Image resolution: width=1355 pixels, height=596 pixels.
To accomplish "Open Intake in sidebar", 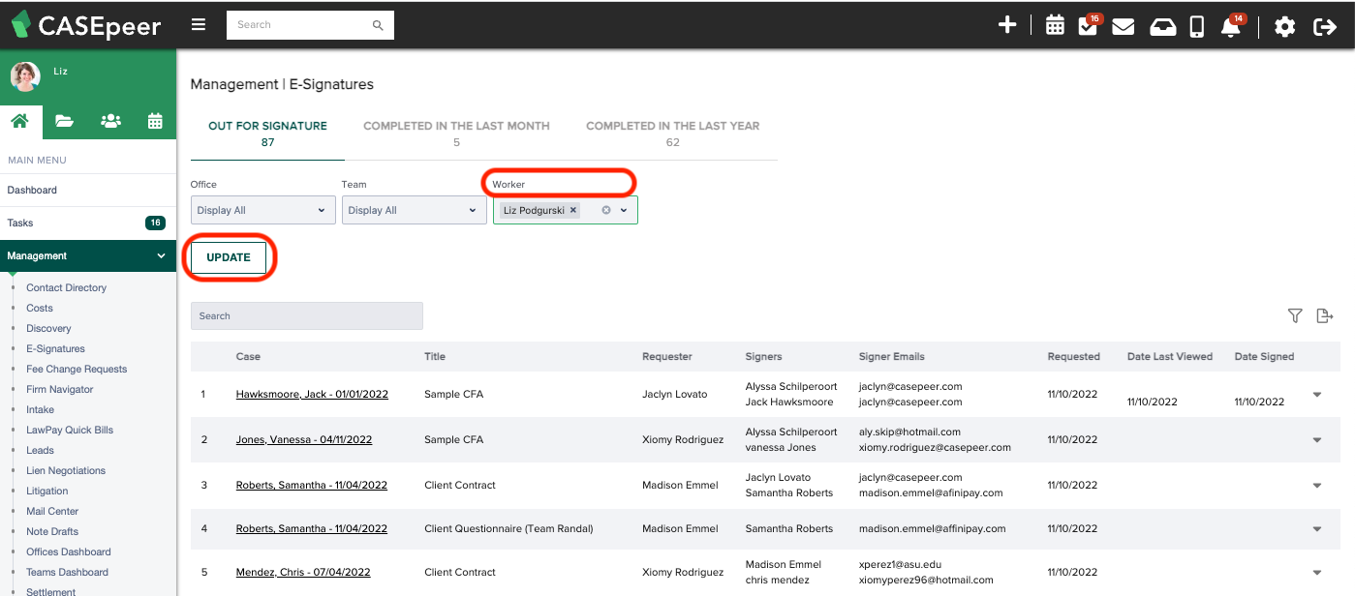I will pyautogui.click(x=40, y=410).
